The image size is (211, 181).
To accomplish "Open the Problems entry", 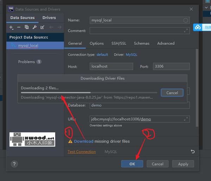I will [x=26, y=62].
